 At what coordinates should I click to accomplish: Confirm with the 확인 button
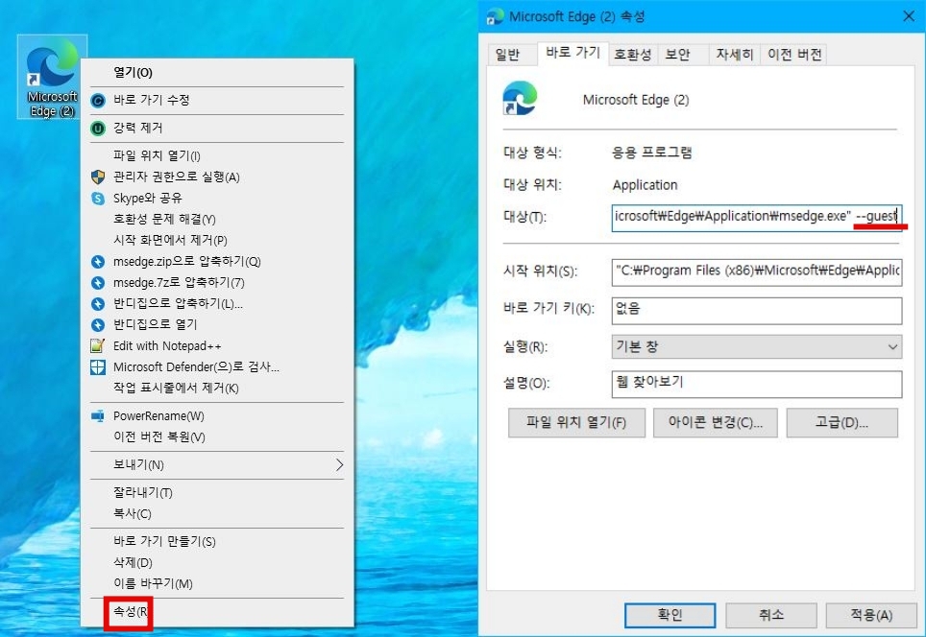(x=670, y=615)
